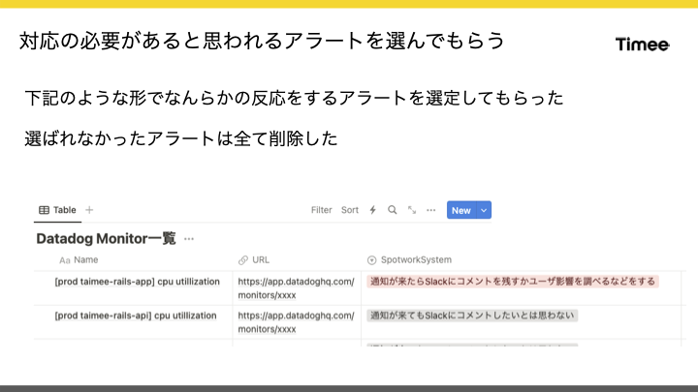Open options dots beside Datadog Monitor一覧
Image resolution: width=698 pixels, height=392 pixels.
[x=189, y=239]
